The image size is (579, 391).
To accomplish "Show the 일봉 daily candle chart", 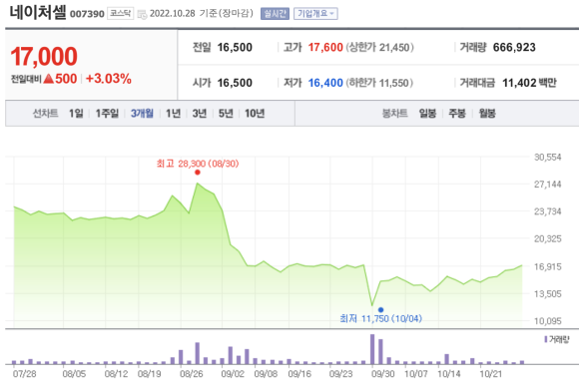I will coord(427,114).
